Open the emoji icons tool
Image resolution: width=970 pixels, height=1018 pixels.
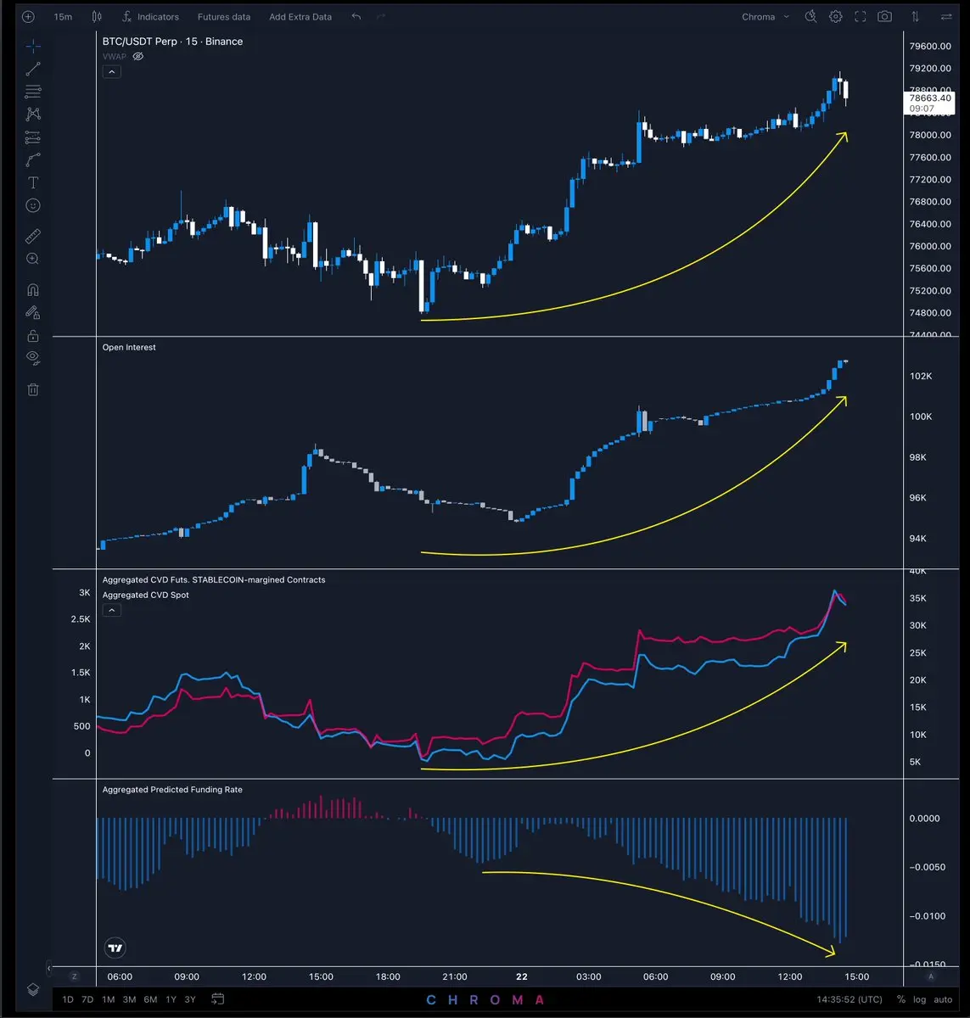click(33, 205)
